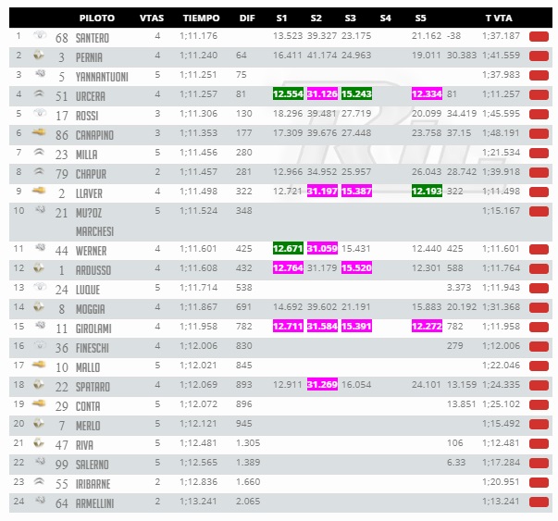The height and width of the screenshot is (521, 558).
Task: Click the red indicator in Werner's row
Action: click(x=539, y=250)
